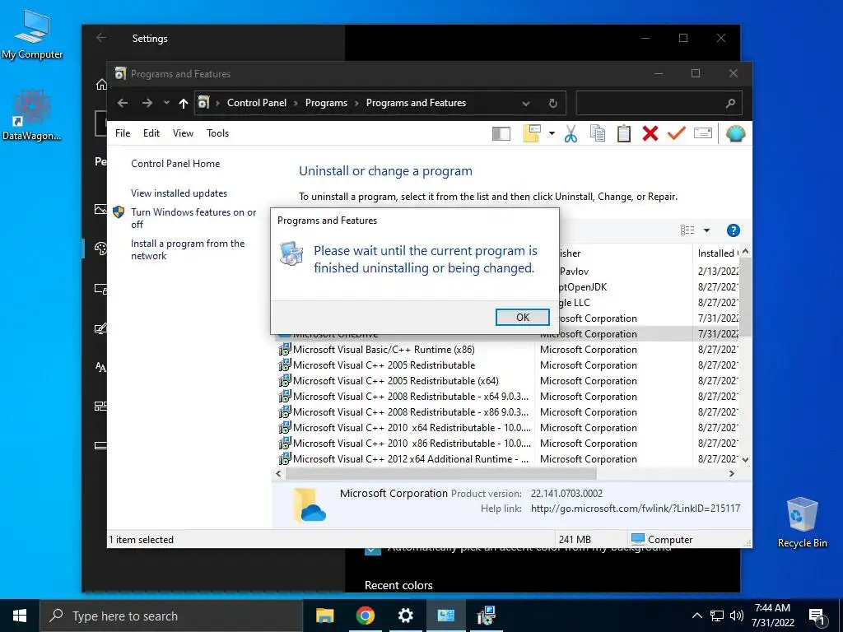Viewport: 843px width, 632px height.
Task: Open Google Chrome from taskbar
Action: 365,616
